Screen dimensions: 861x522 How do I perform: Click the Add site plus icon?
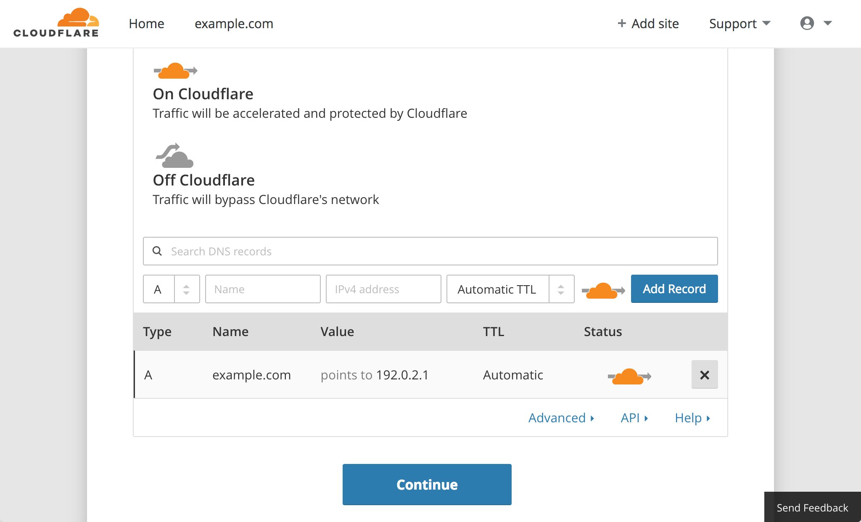[x=621, y=23]
